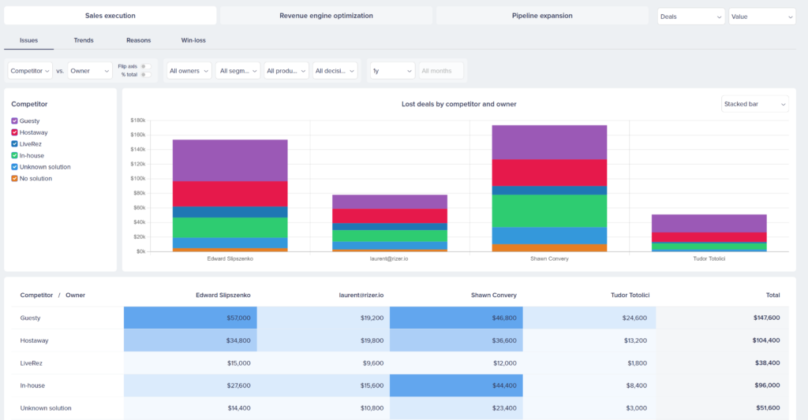Open the Stacked bar chart type dropdown
808x420 pixels.
754,104
